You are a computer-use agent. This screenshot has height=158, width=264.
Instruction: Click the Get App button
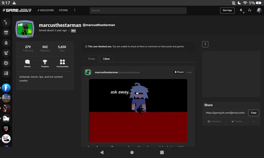tap(227, 11)
